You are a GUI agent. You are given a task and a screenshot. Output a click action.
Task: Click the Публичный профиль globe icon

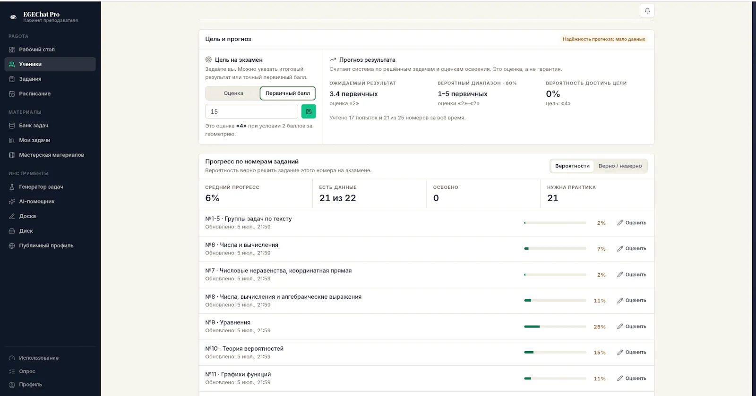12,245
